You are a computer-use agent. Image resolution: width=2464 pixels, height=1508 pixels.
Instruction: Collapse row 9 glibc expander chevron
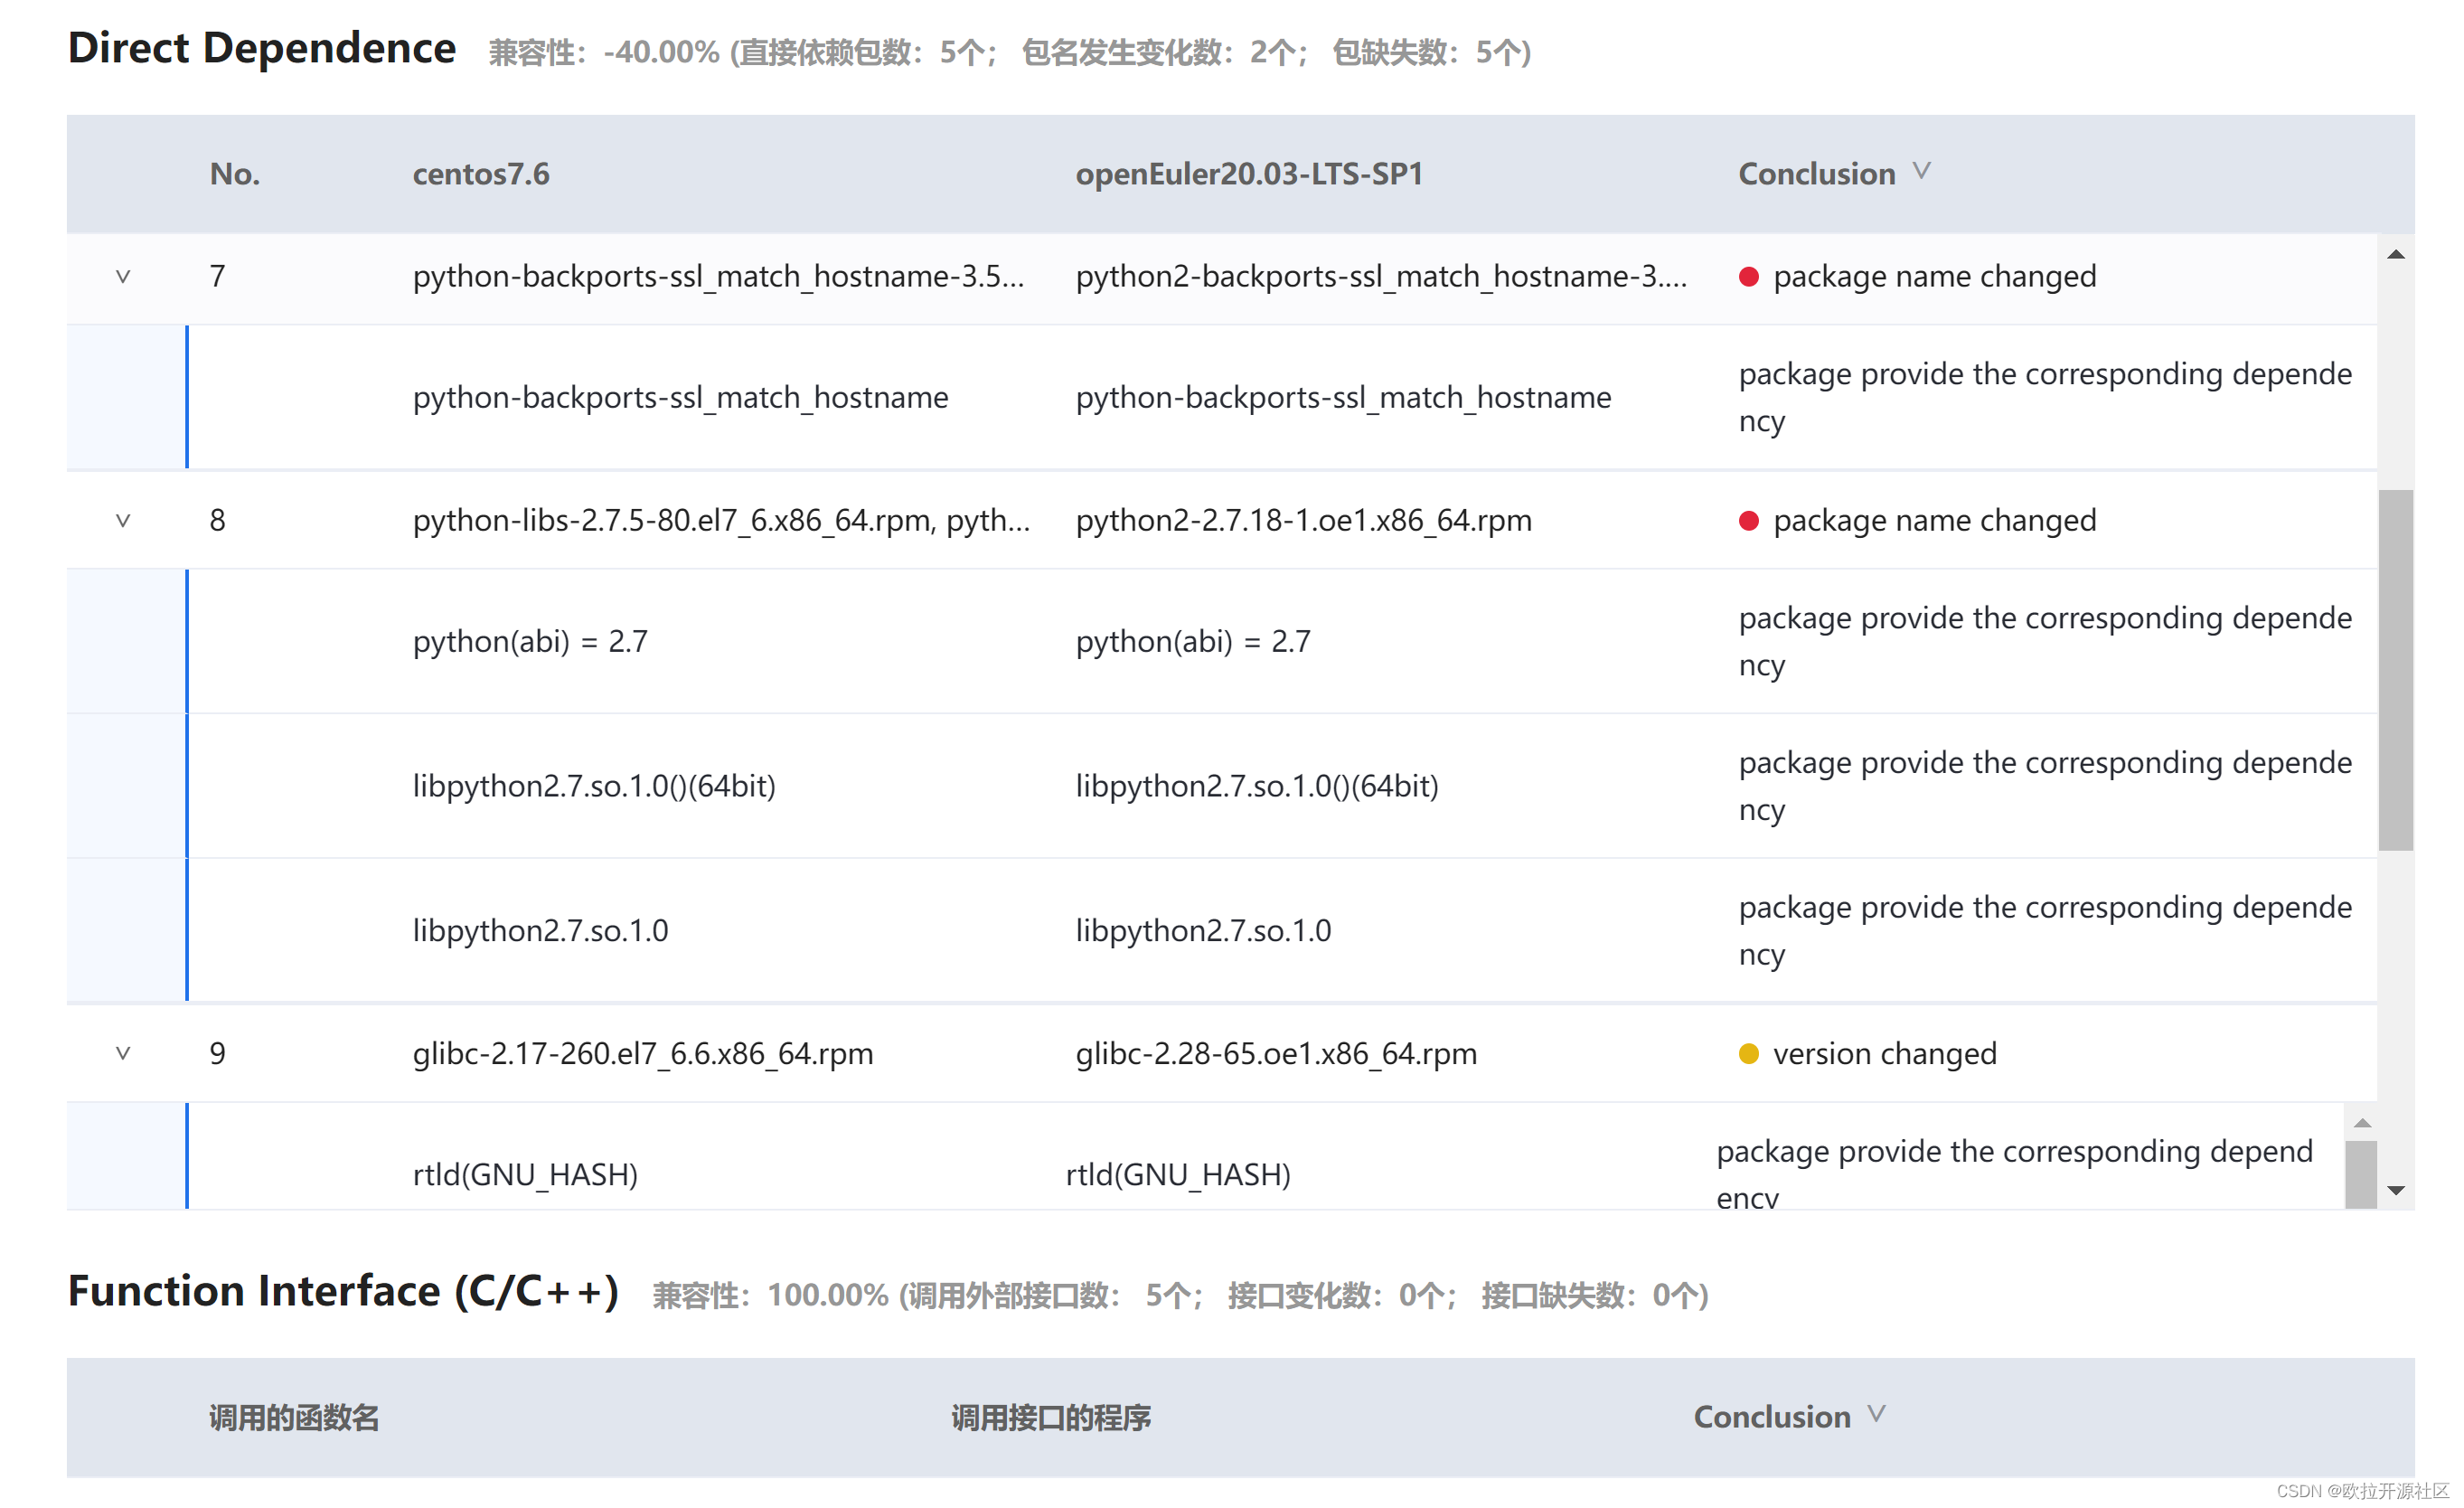(123, 1054)
